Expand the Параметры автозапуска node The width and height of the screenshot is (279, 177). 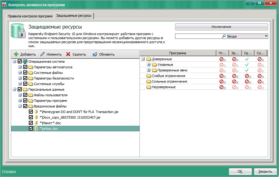20,67
